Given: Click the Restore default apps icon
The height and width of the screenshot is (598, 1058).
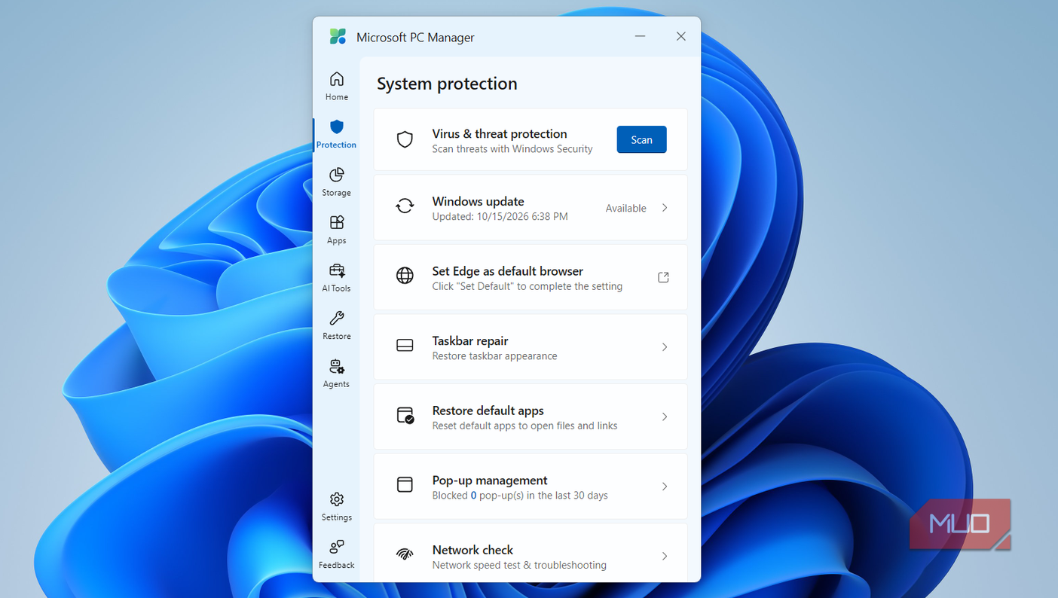Looking at the screenshot, I should click(x=405, y=416).
